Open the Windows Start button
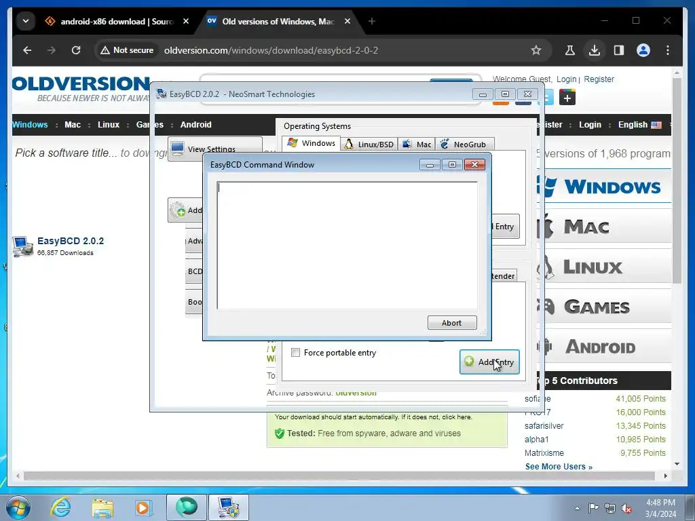Screen dimensions: 695x521 (x=18, y=507)
